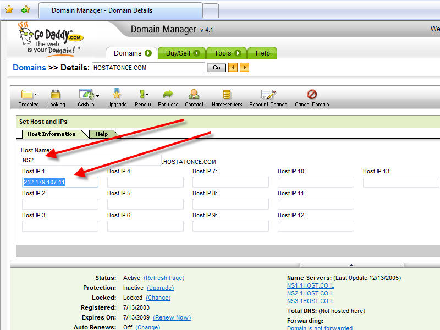Click the Refresh Page link
The height and width of the screenshot is (330, 440).
[164, 278]
